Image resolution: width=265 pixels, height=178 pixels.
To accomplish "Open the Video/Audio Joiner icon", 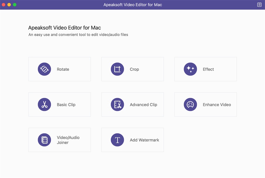I will (x=44, y=140).
